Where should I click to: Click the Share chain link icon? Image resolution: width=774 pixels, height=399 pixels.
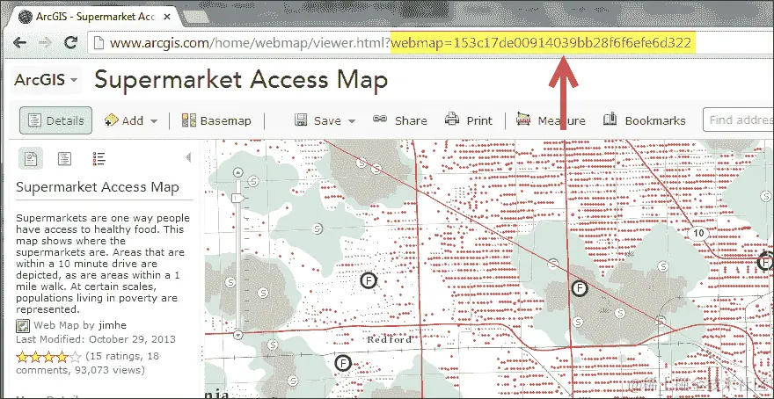pyautogui.click(x=380, y=119)
